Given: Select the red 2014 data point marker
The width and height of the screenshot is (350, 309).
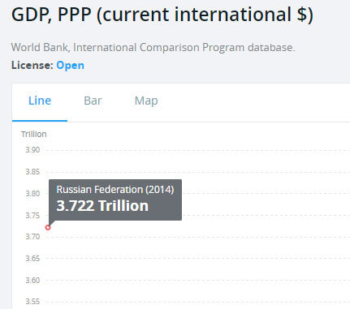Looking at the screenshot, I should pos(48,228).
